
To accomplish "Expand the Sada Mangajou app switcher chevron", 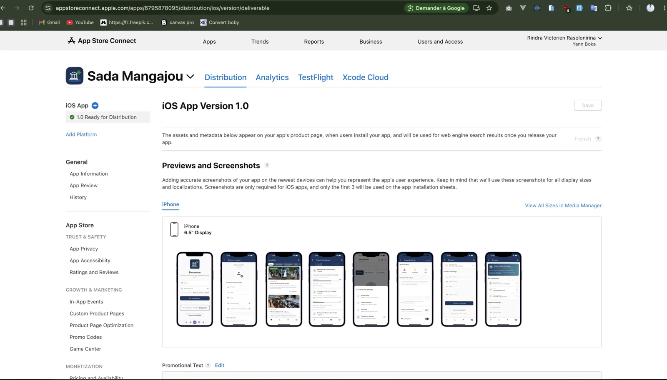I will (x=190, y=77).
